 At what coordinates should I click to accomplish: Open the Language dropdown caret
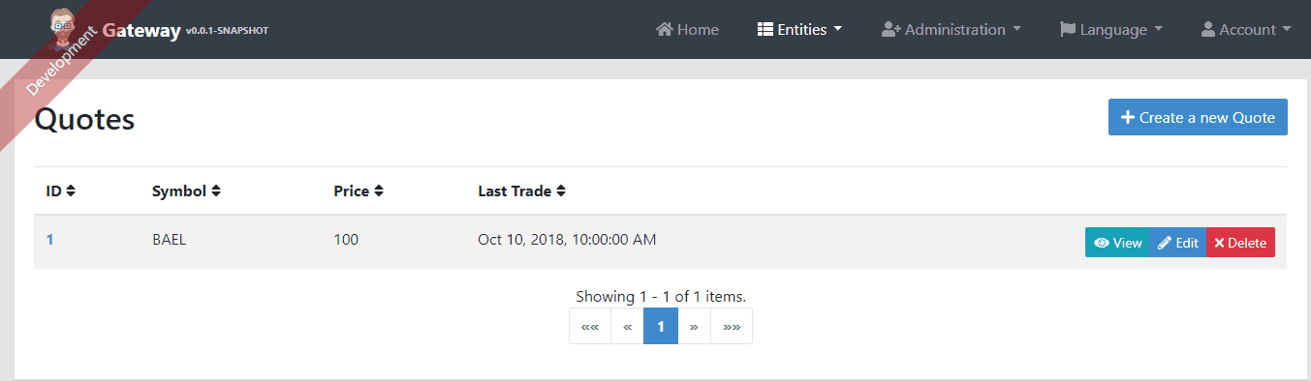tap(1158, 29)
